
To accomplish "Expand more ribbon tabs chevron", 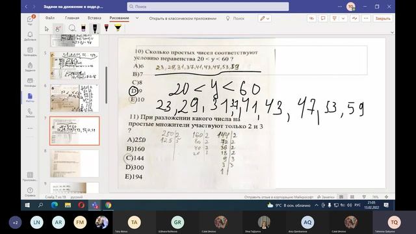I will point(137,18).
